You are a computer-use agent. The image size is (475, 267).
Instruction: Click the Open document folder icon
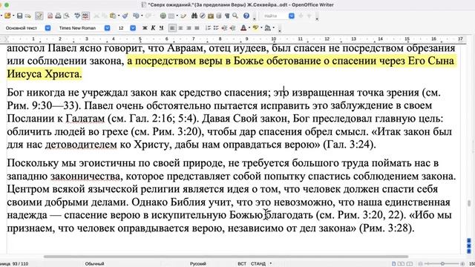[7, 16]
